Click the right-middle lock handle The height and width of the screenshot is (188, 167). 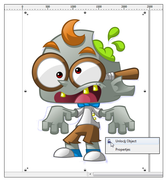[x=145, y=91]
